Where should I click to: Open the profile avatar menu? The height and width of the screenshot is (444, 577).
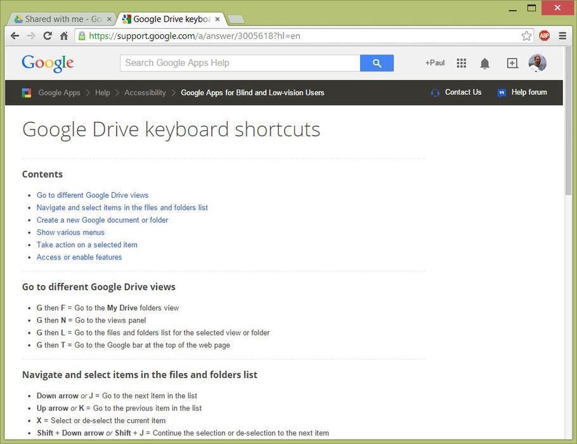click(536, 63)
